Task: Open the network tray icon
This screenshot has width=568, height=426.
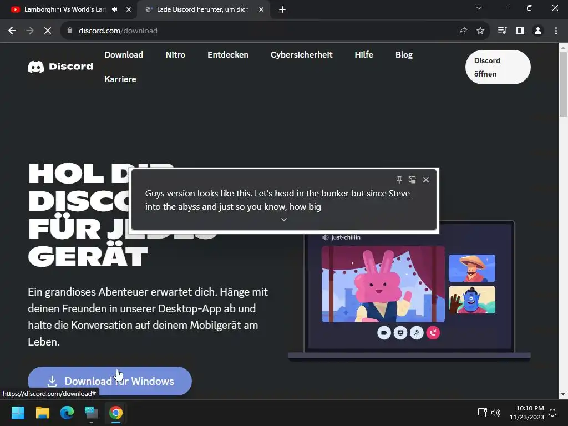Action: coord(482,413)
